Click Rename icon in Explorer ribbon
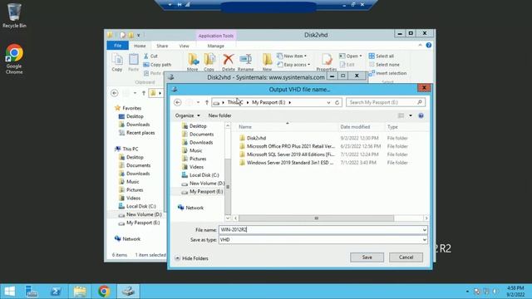Viewport: 532px width, 299px height. click(x=246, y=62)
